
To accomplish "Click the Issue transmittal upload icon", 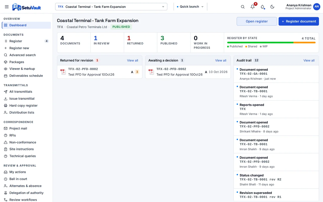I will (6, 99).
